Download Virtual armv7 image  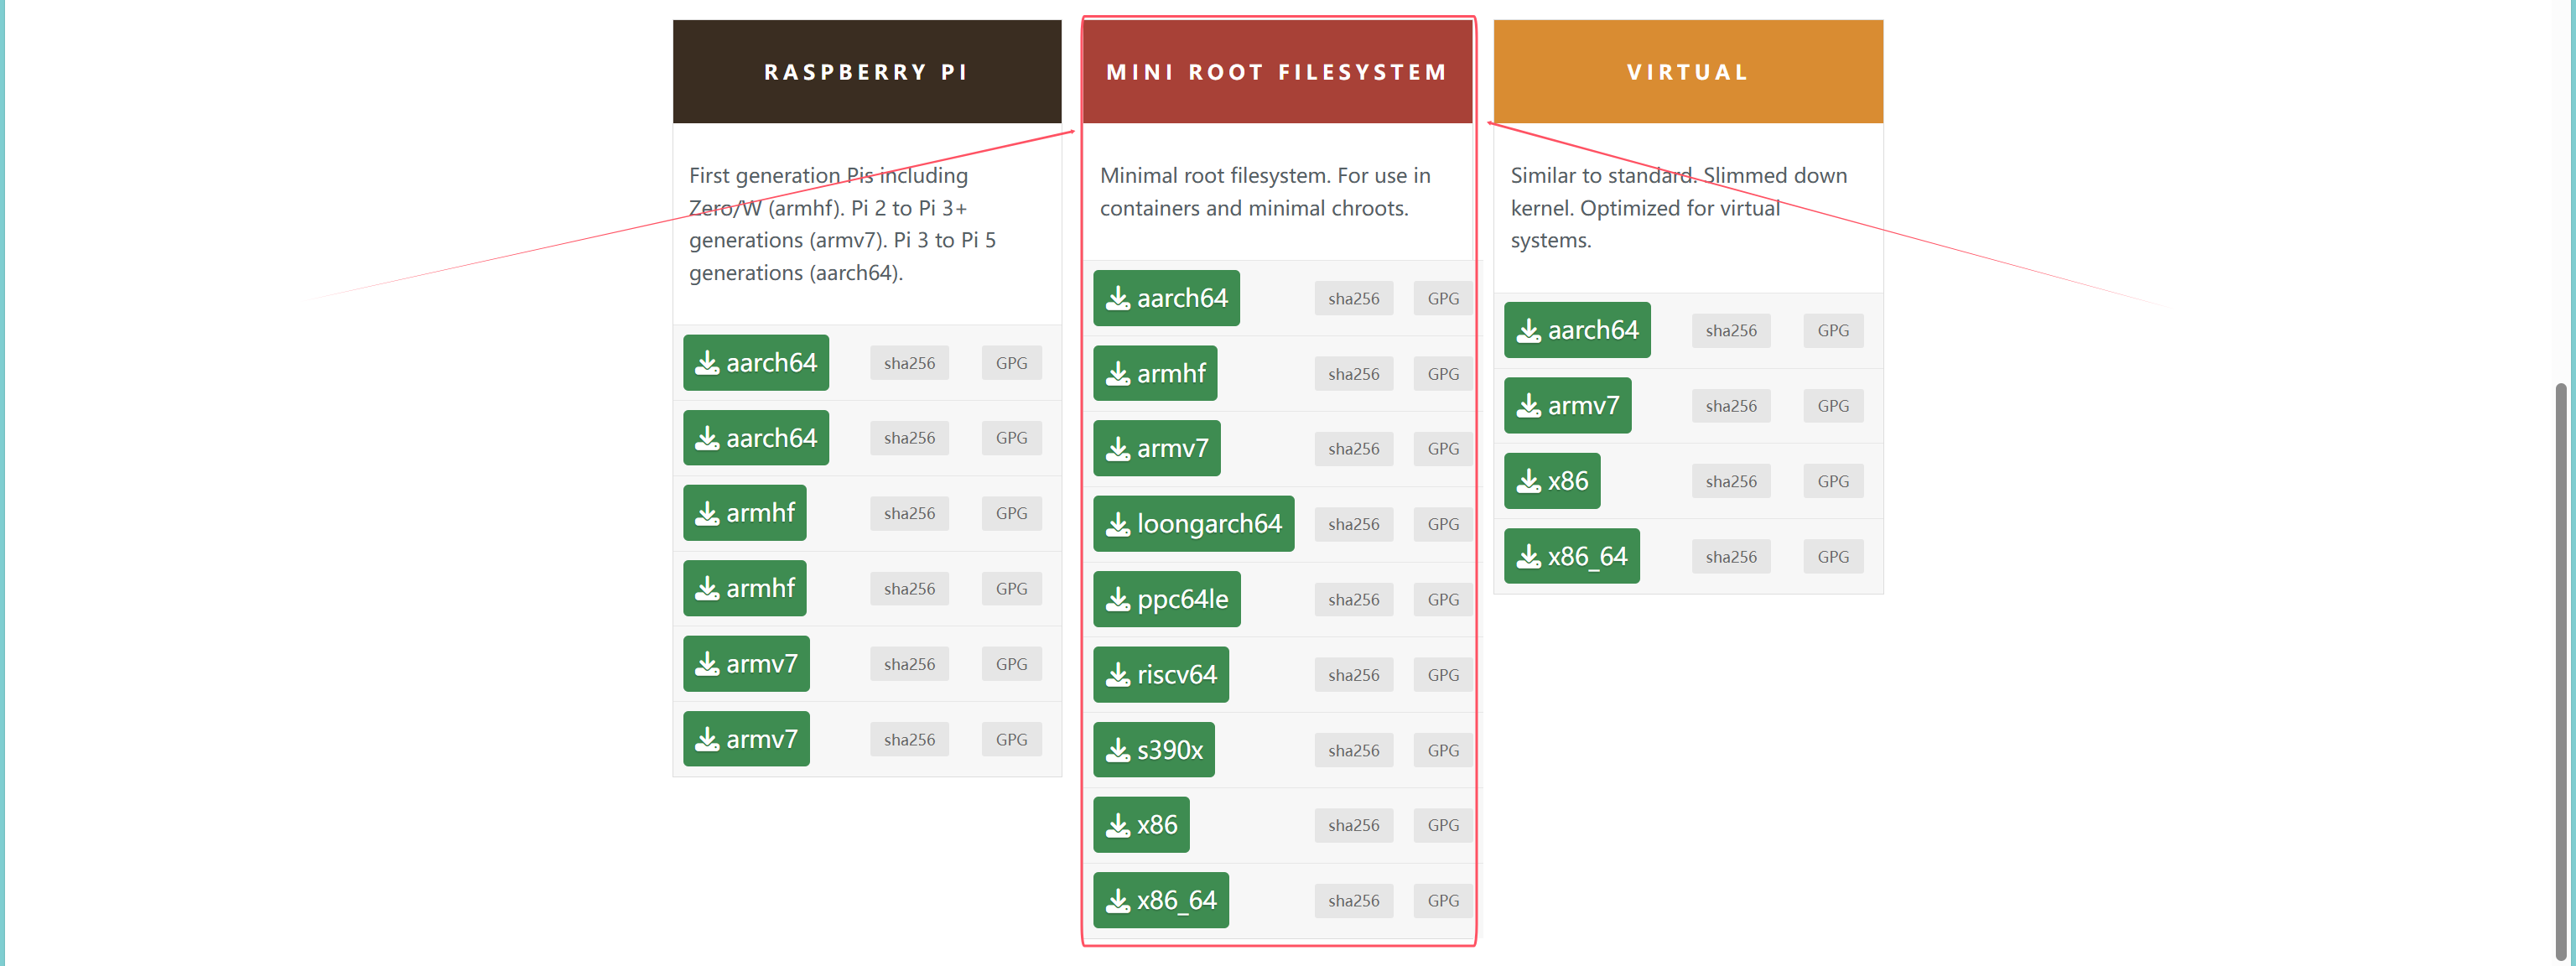pos(1567,405)
